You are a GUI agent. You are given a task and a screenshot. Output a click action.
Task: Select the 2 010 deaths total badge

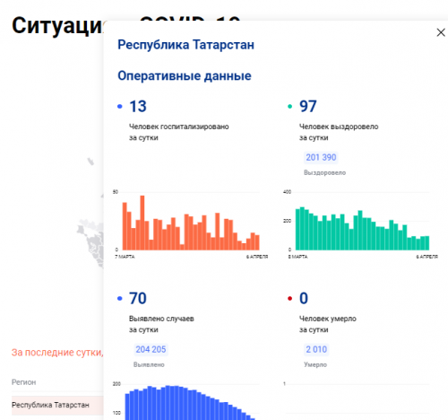pos(316,349)
